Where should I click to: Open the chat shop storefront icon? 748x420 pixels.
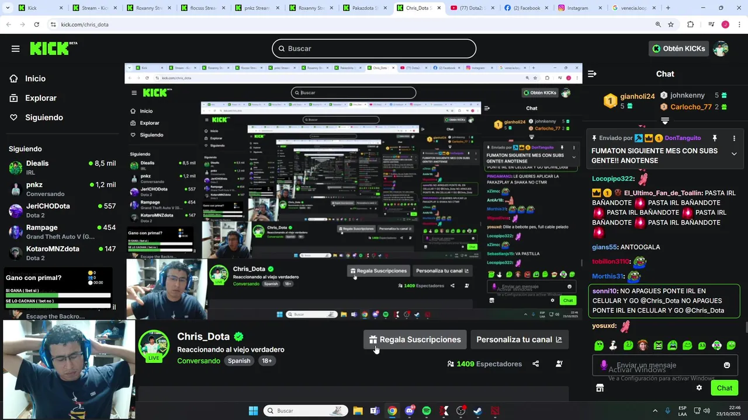click(600, 388)
